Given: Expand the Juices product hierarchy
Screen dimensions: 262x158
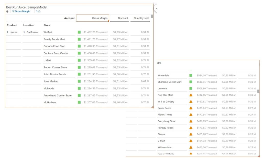Looking at the screenshot, I should 7,32.
